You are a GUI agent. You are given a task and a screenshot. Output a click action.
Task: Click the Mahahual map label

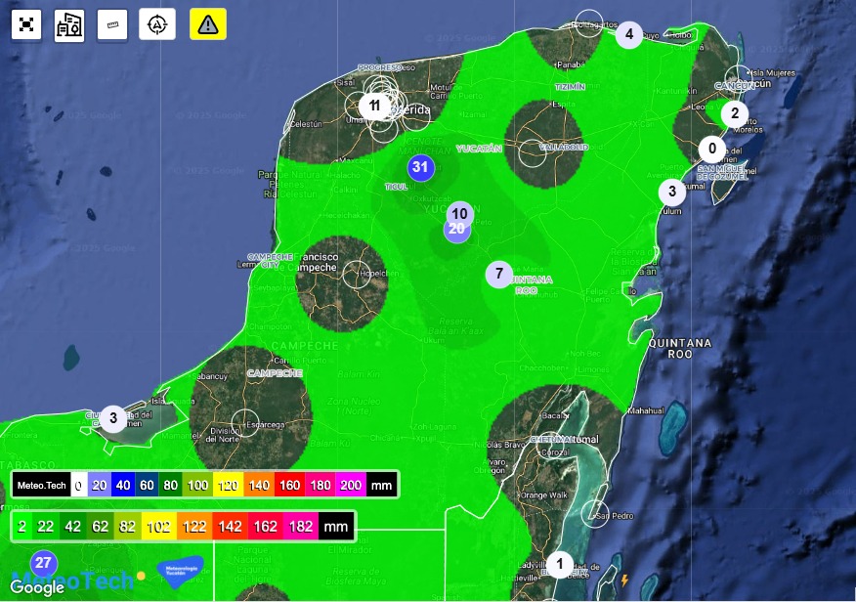[x=646, y=410]
